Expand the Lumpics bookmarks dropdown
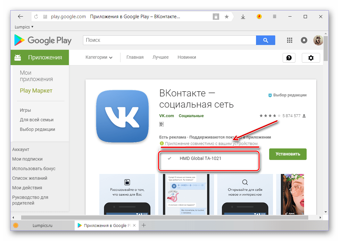Image resolution: width=339 pixels, height=241 pixels. pos(24,27)
